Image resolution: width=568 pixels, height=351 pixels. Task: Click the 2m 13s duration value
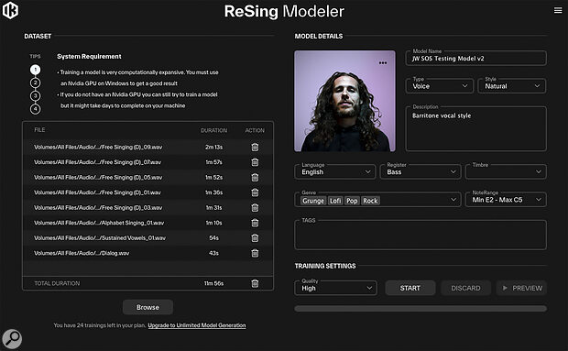[213, 147]
